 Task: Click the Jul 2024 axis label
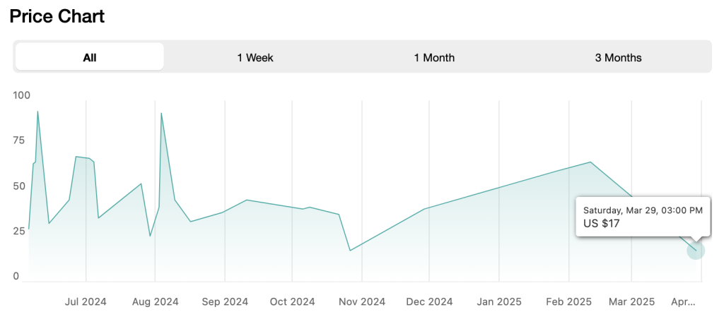click(x=86, y=301)
